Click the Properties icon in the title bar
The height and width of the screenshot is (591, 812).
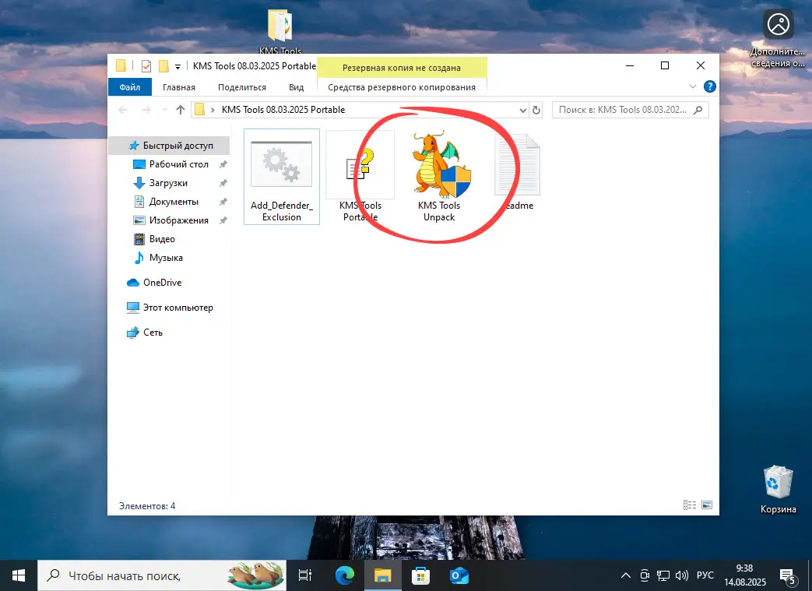[146, 66]
